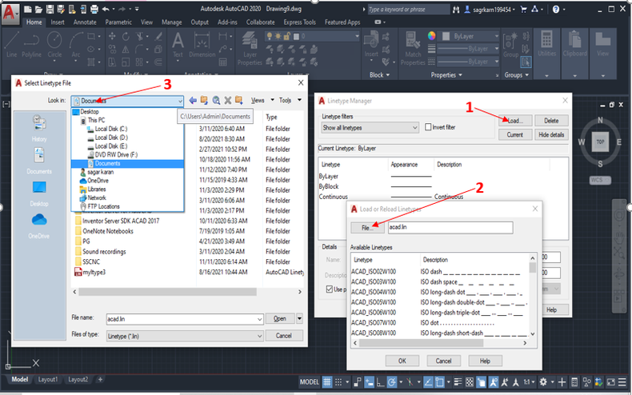Select the Circle tool in the ribbon
632x395 pixels.
(54, 45)
